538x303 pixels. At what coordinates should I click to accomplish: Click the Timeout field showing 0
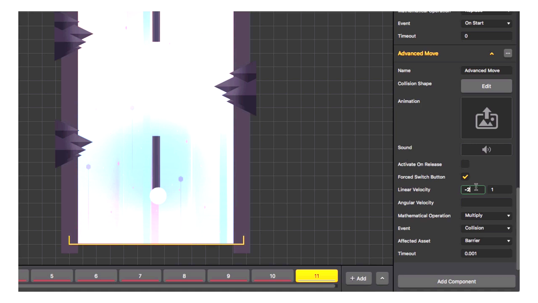(x=486, y=36)
